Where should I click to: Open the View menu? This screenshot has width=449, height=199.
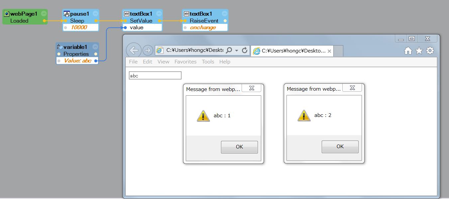point(164,62)
